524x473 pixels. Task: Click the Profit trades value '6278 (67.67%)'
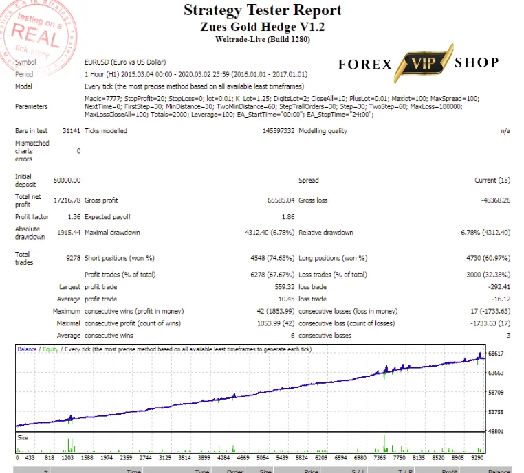click(272, 275)
